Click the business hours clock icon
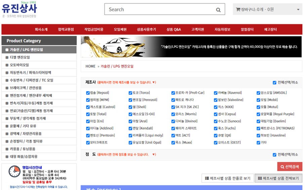Image resolution: width=305 pixels, height=190 pixels. point(14,171)
